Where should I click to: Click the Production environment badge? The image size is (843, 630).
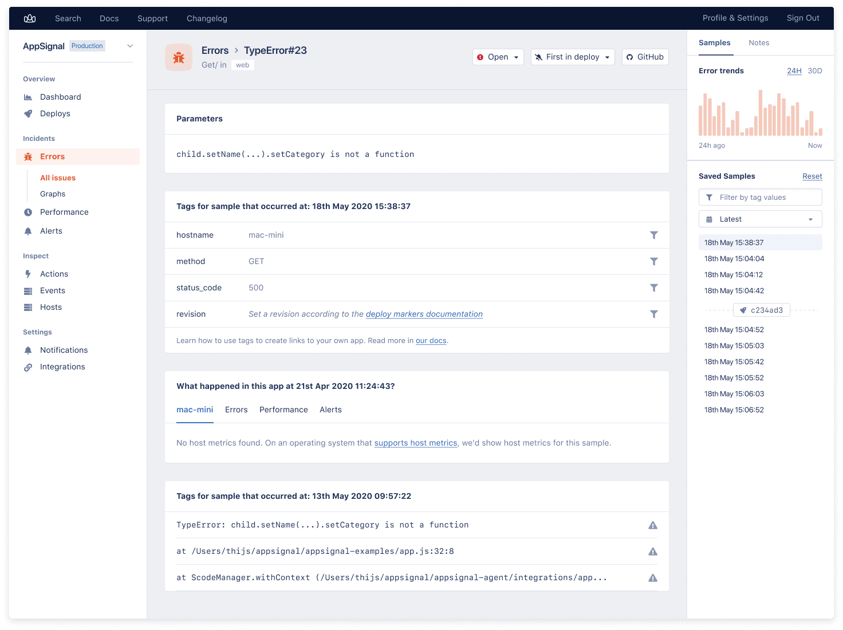tap(87, 46)
